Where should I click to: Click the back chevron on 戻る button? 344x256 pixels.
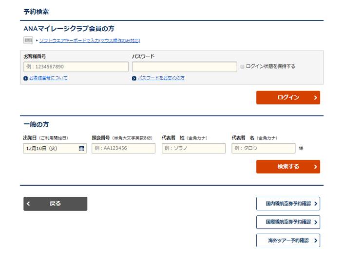pyautogui.click(x=29, y=204)
